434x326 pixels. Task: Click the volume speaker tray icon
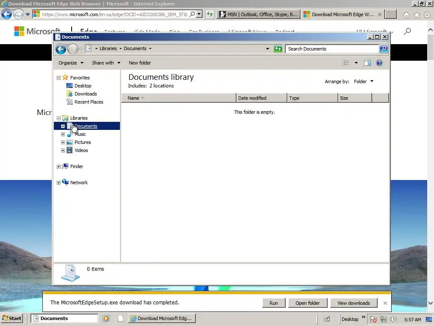[394, 319]
